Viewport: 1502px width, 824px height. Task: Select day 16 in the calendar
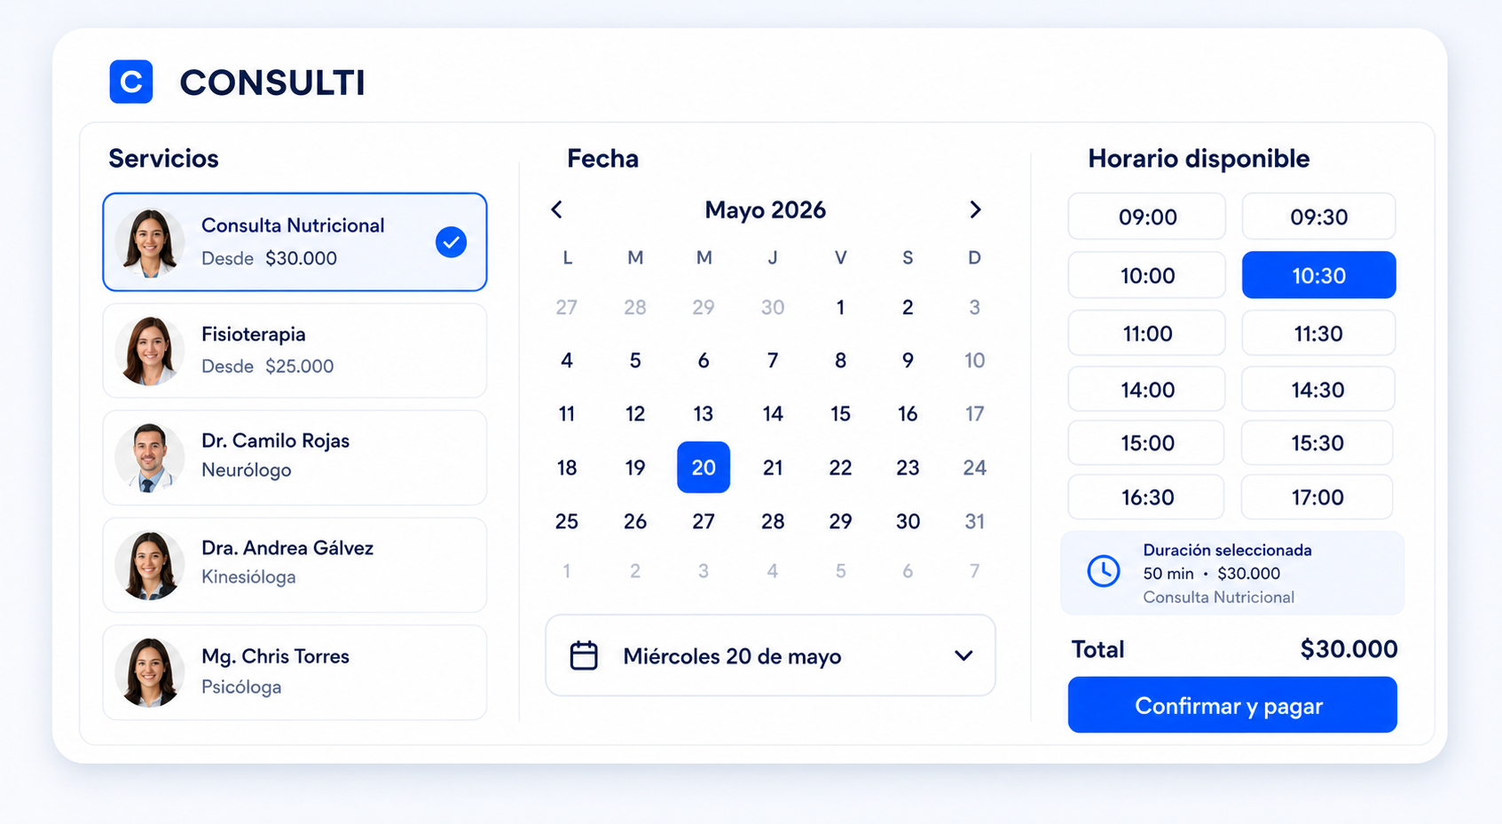pyautogui.click(x=908, y=413)
